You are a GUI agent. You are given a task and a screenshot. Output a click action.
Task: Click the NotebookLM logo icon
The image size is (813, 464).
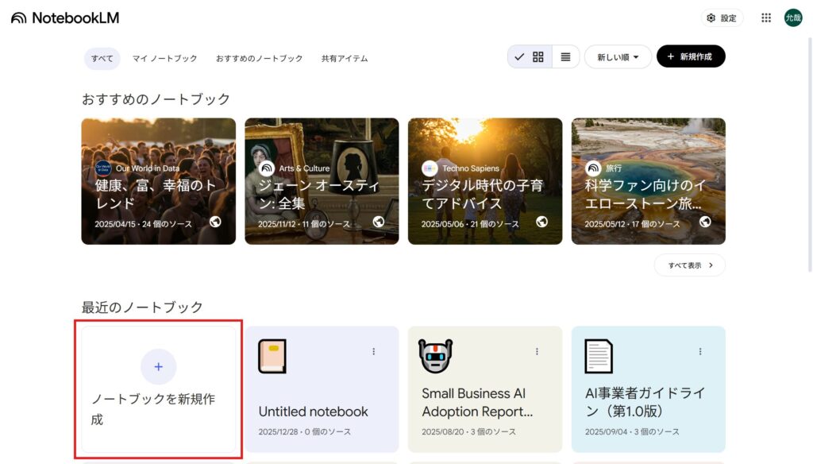point(18,18)
